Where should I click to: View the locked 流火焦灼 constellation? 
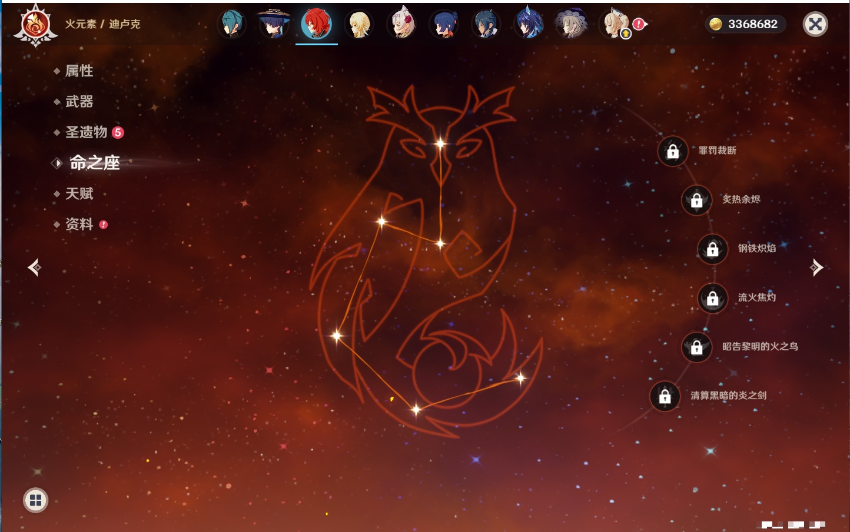point(712,299)
